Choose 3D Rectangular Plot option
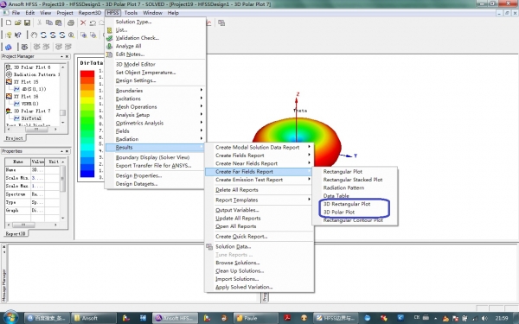Screen dimensions: 519x324 click(x=347, y=204)
